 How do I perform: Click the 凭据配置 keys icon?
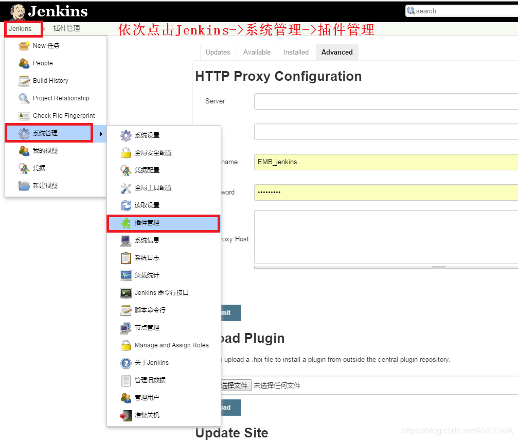(126, 170)
